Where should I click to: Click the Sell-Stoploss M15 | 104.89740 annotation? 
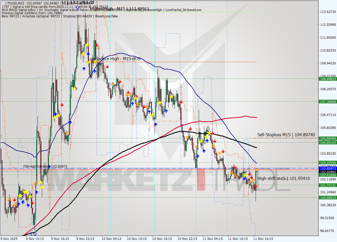click(x=286, y=135)
